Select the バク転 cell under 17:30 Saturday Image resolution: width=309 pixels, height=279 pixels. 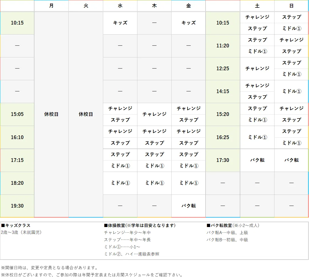[257, 160]
